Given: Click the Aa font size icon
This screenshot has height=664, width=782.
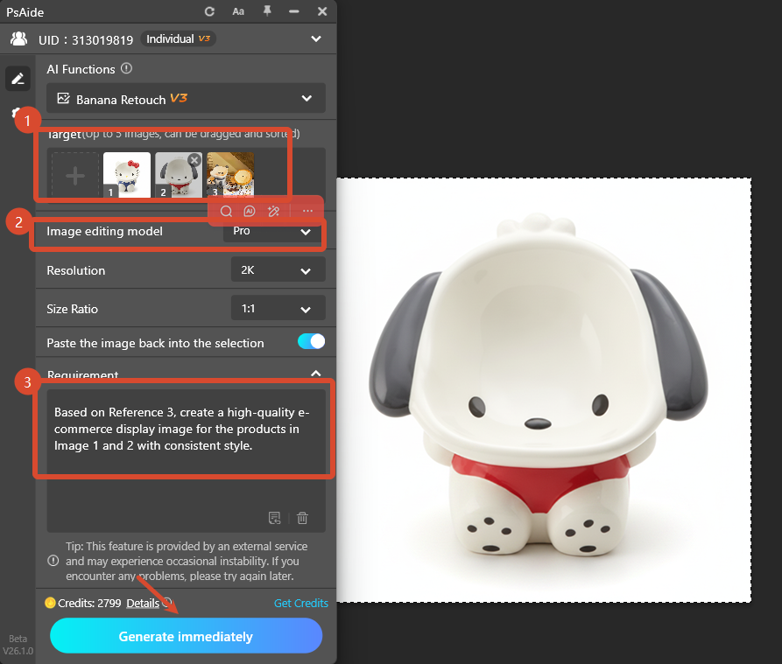Looking at the screenshot, I should point(238,11).
